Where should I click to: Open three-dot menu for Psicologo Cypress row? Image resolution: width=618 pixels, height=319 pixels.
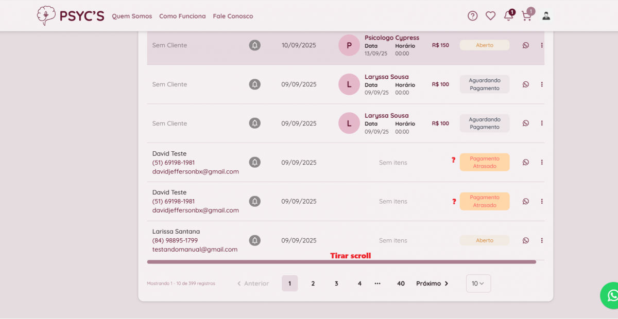[542, 45]
